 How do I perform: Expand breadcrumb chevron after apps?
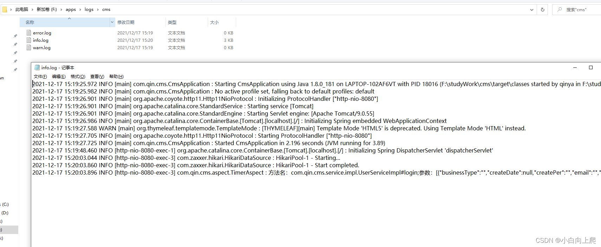pyautogui.click(x=80, y=9)
